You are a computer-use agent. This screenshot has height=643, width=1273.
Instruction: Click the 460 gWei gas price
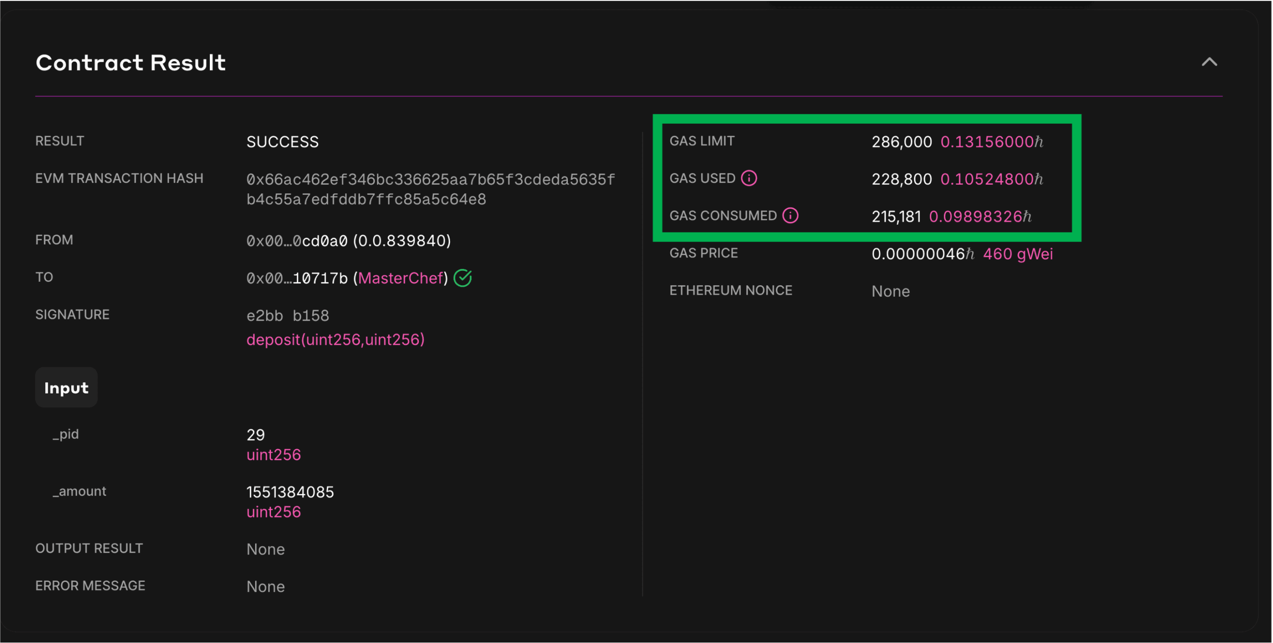tap(1018, 254)
